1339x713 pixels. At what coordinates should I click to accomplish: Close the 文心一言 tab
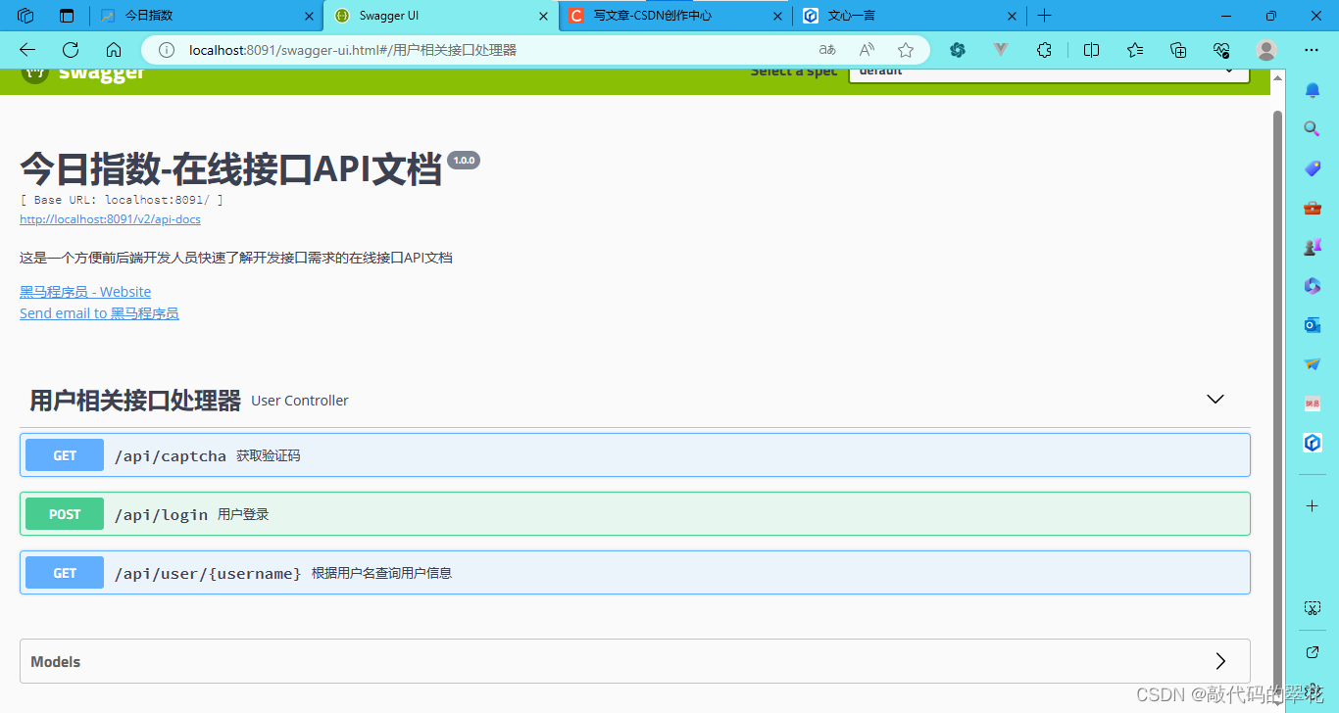(1012, 16)
